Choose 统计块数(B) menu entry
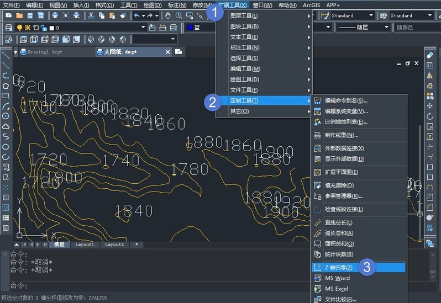This screenshot has height=303, width=441. point(358,254)
